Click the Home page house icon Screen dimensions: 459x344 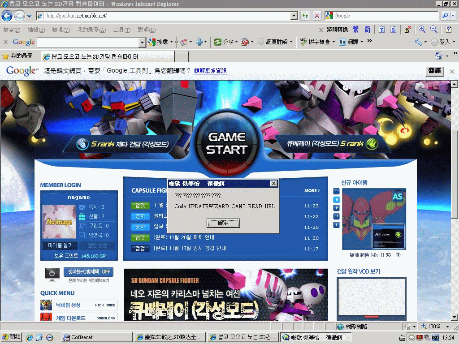(438, 56)
